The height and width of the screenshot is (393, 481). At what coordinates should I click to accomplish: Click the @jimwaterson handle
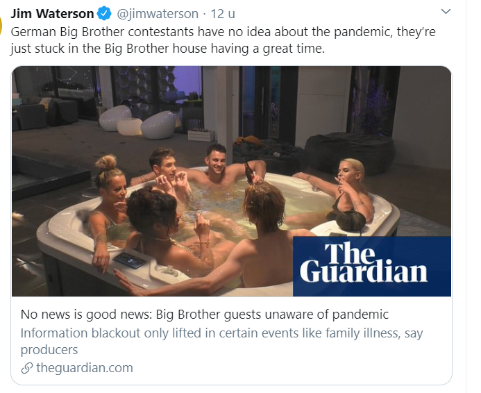tap(158, 14)
